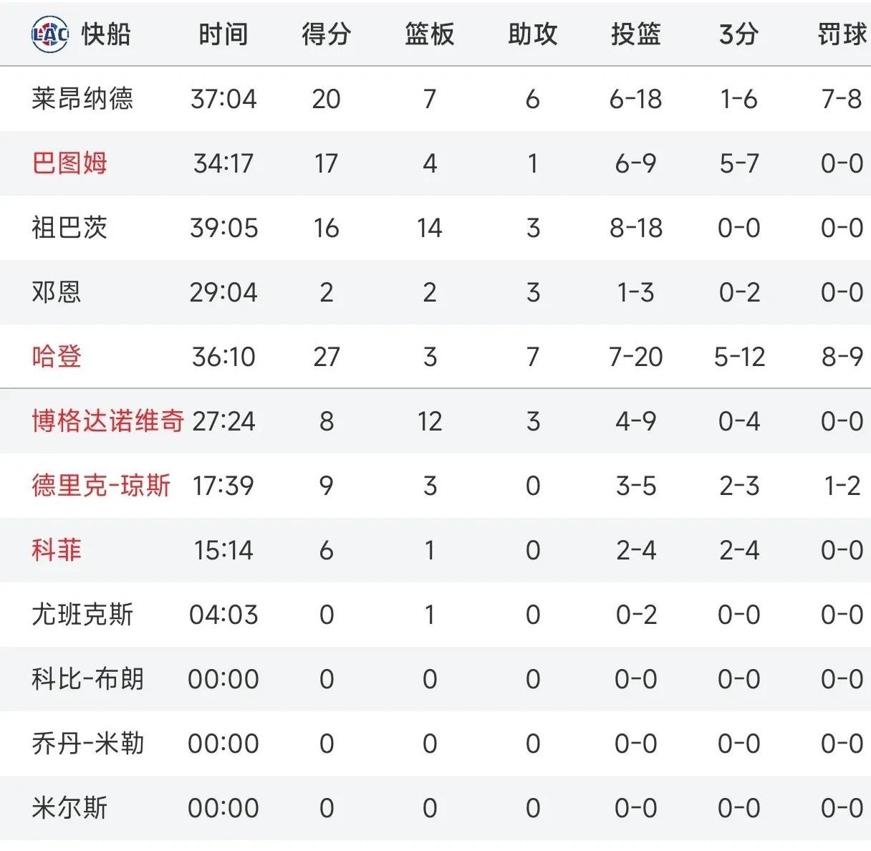This screenshot has width=871, height=851.
Task: Click player name 乔丹-米勒
Action: (x=87, y=743)
